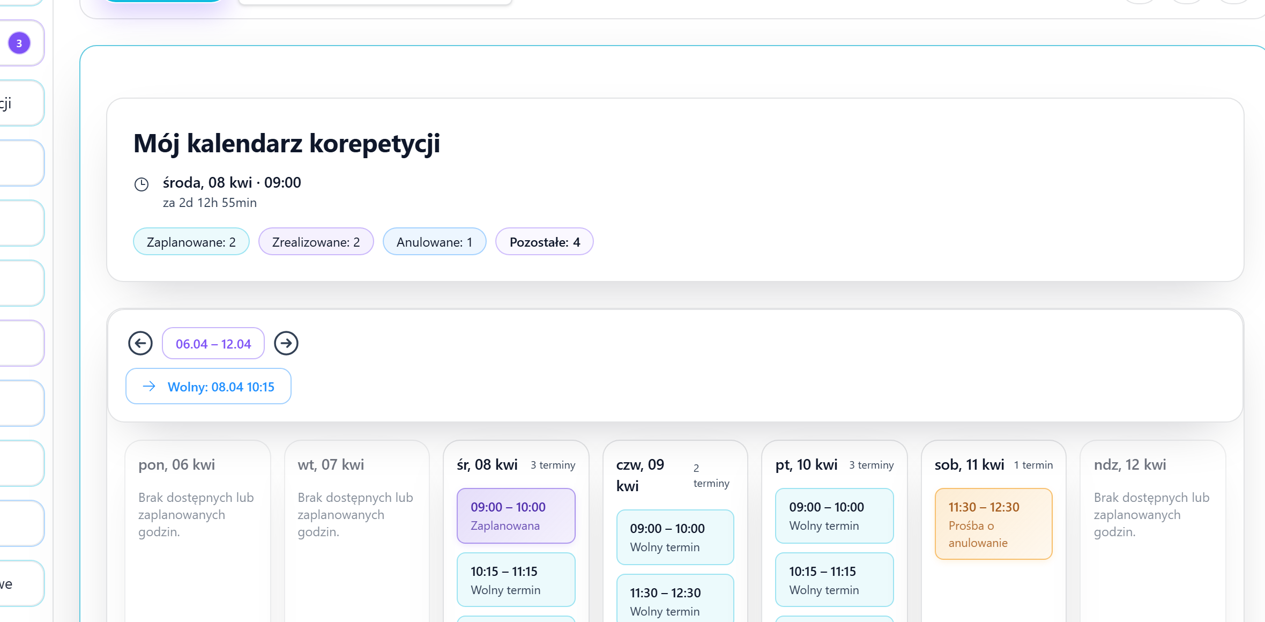Filter by Zrealizowane: 2 chip
Viewport: 1265px width, 622px height.
click(x=316, y=242)
